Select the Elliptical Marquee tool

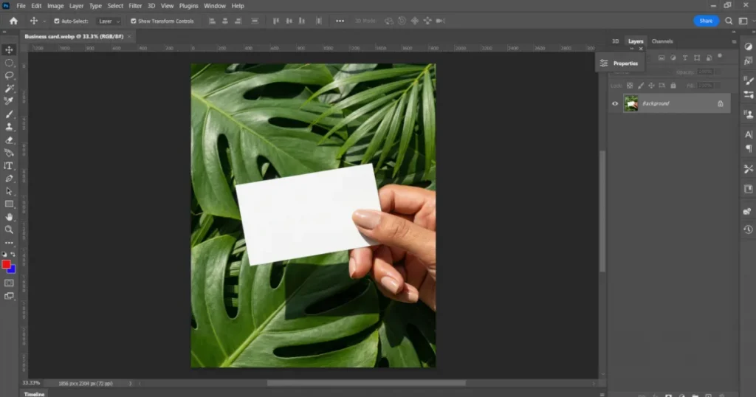tap(9, 63)
